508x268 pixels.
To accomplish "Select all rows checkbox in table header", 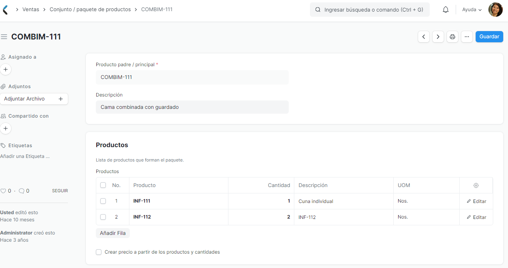I will coord(103,185).
